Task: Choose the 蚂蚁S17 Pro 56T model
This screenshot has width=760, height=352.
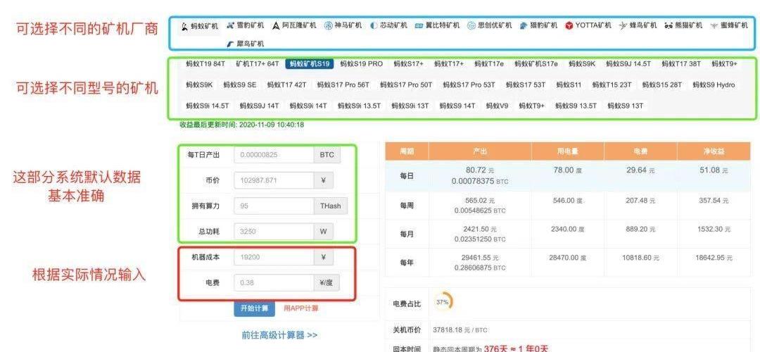Action: click(x=343, y=85)
